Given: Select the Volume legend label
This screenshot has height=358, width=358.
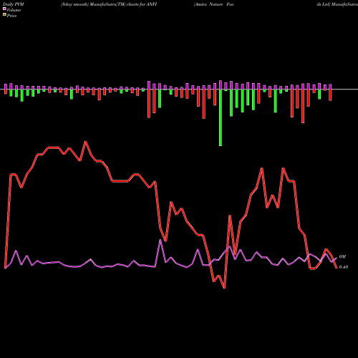Looking at the screenshot, I should pos(14,10).
